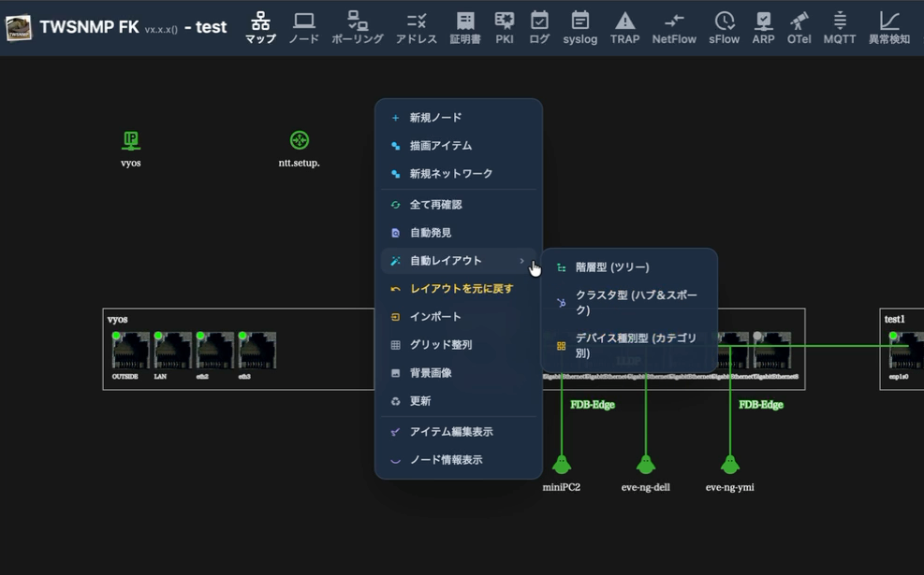Choose 描画アイテム from context menu
The width and height of the screenshot is (924, 575).
[x=459, y=145]
